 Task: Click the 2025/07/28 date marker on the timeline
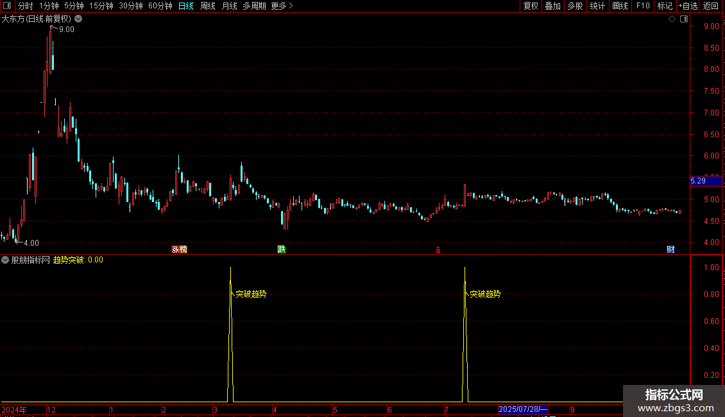tap(523, 409)
